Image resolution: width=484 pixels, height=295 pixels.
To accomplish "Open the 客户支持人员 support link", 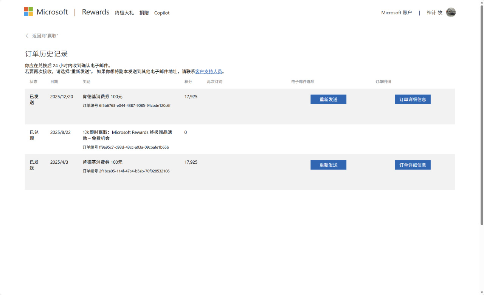I will coord(209,72).
